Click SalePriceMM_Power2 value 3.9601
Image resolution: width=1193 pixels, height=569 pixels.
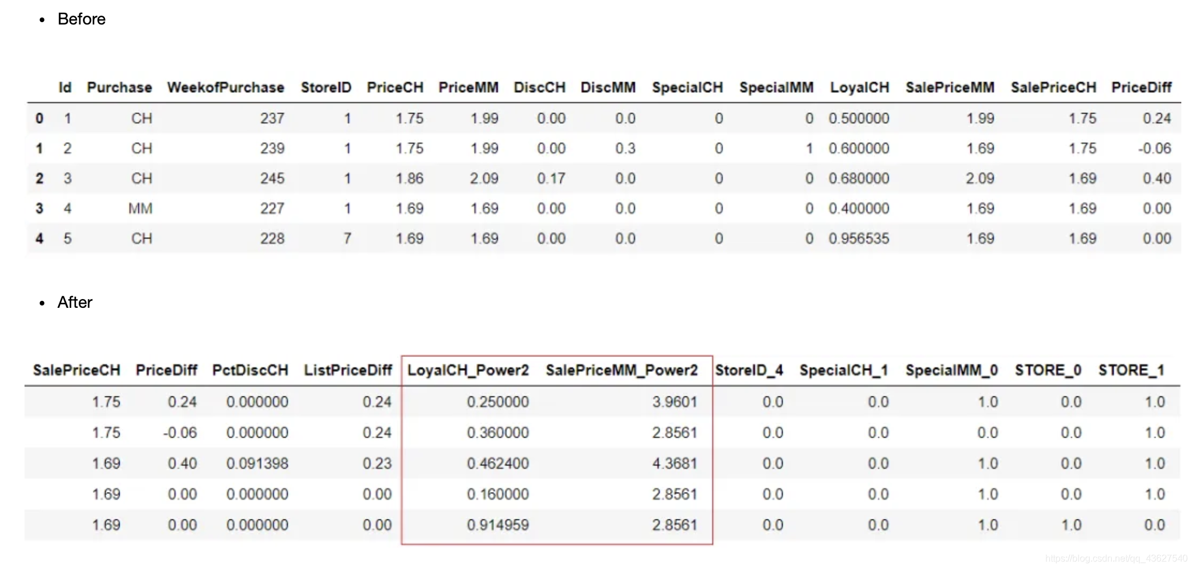[675, 402]
